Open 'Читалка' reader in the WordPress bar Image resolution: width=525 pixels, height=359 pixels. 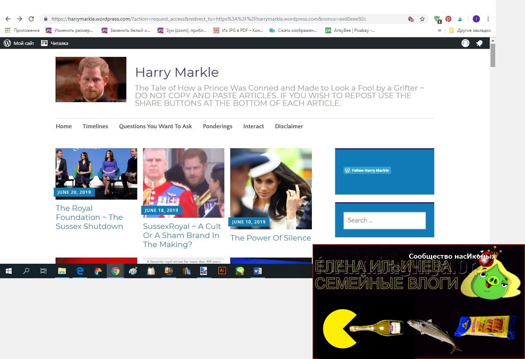click(54, 43)
